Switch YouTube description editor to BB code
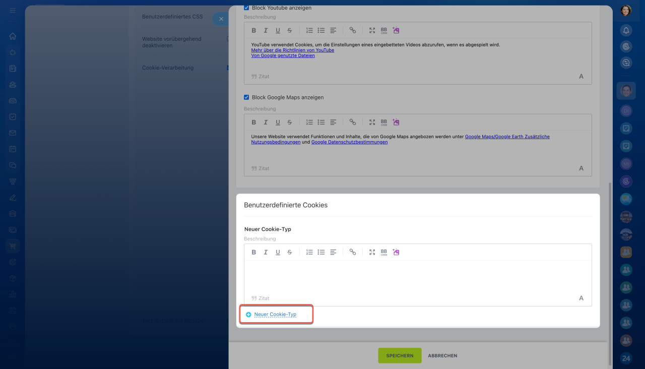Viewport: 645px width, 369px height. (x=384, y=30)
